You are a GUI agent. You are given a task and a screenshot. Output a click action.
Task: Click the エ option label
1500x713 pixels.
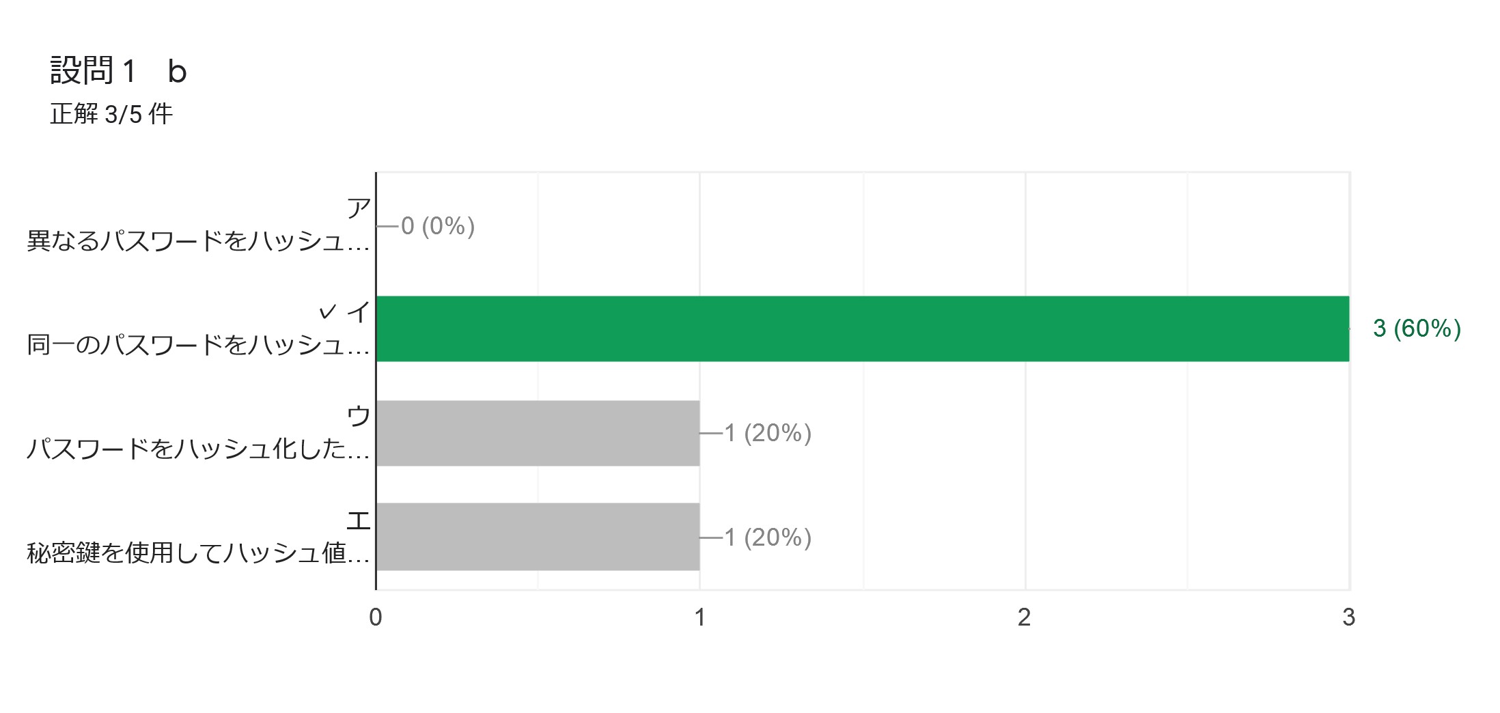(x=359, y=521)
